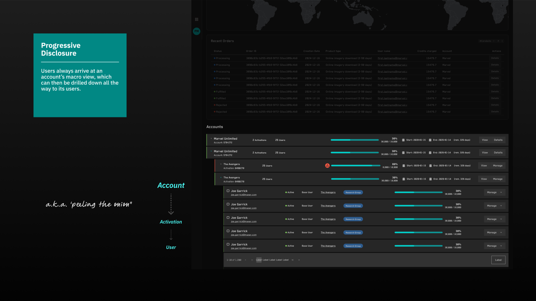This screenshot has height=301, width=536.
Task: Open user name link of first Fulfilled order
Action: pyautogui.click(x=392, y=92)
